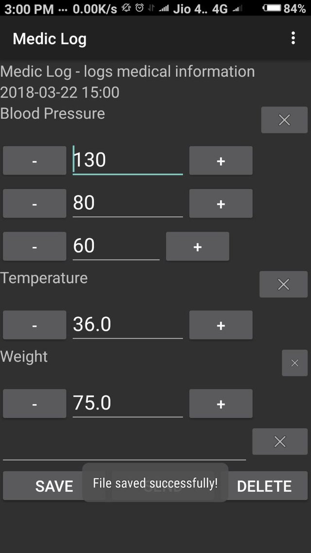Image resolution: width=311 pixels, height=553 pixels.
Task: Decrease the systolic value 130
Action: pyautogui.click(x=35, y=160)
